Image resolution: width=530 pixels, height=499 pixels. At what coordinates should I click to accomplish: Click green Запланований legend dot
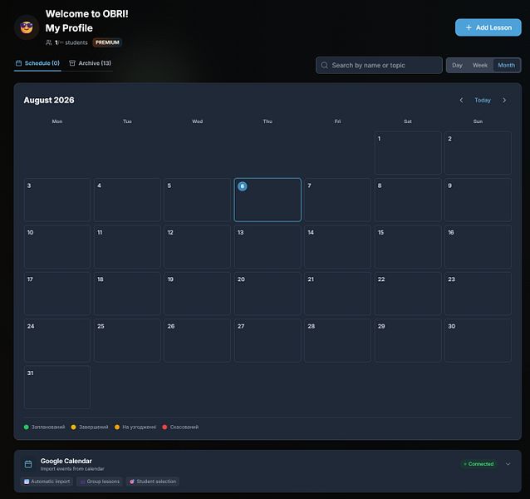coord(27,427)
